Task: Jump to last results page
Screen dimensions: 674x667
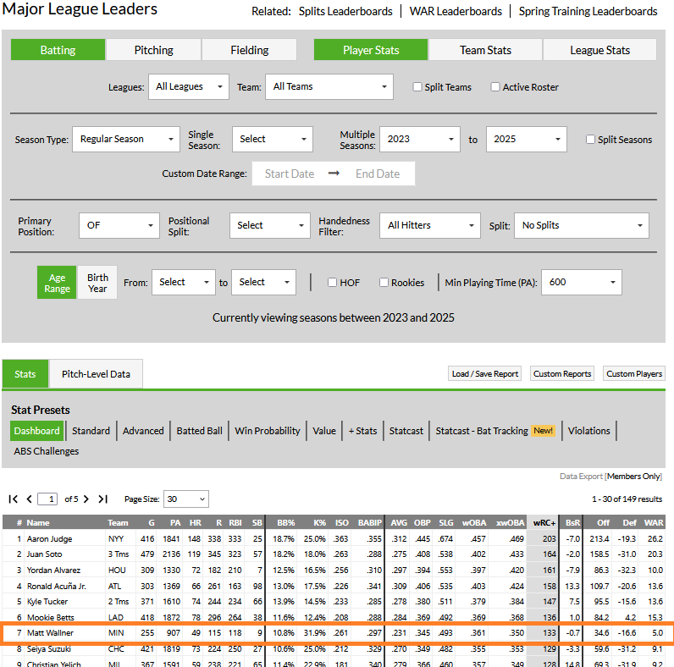Action: (x=102, y=499)
